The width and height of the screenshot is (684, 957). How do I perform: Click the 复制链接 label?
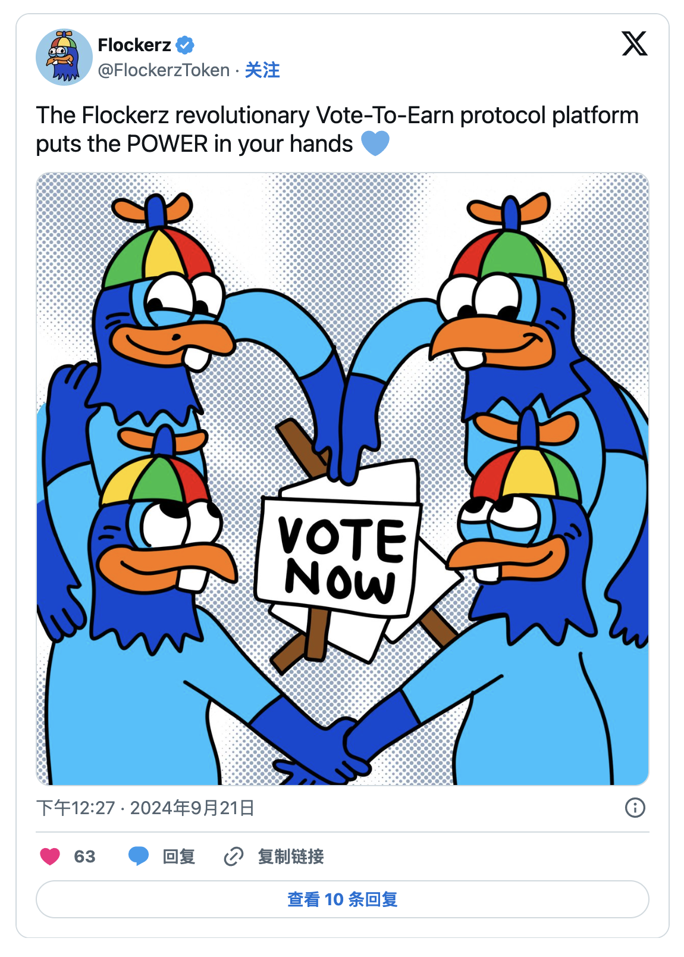tap(291, 856)
